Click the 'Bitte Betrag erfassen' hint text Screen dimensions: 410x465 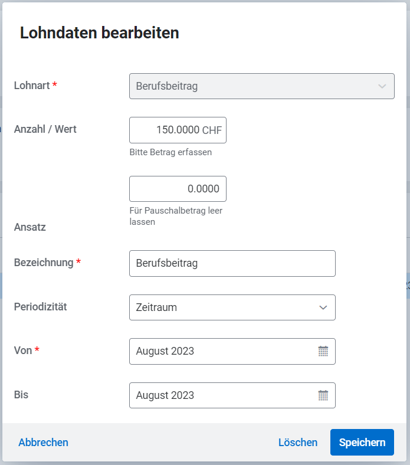[x=170, y=152]
